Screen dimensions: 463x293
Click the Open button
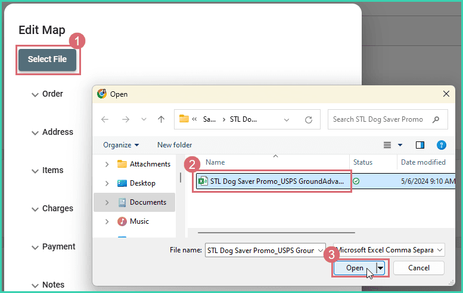[355, 268]
